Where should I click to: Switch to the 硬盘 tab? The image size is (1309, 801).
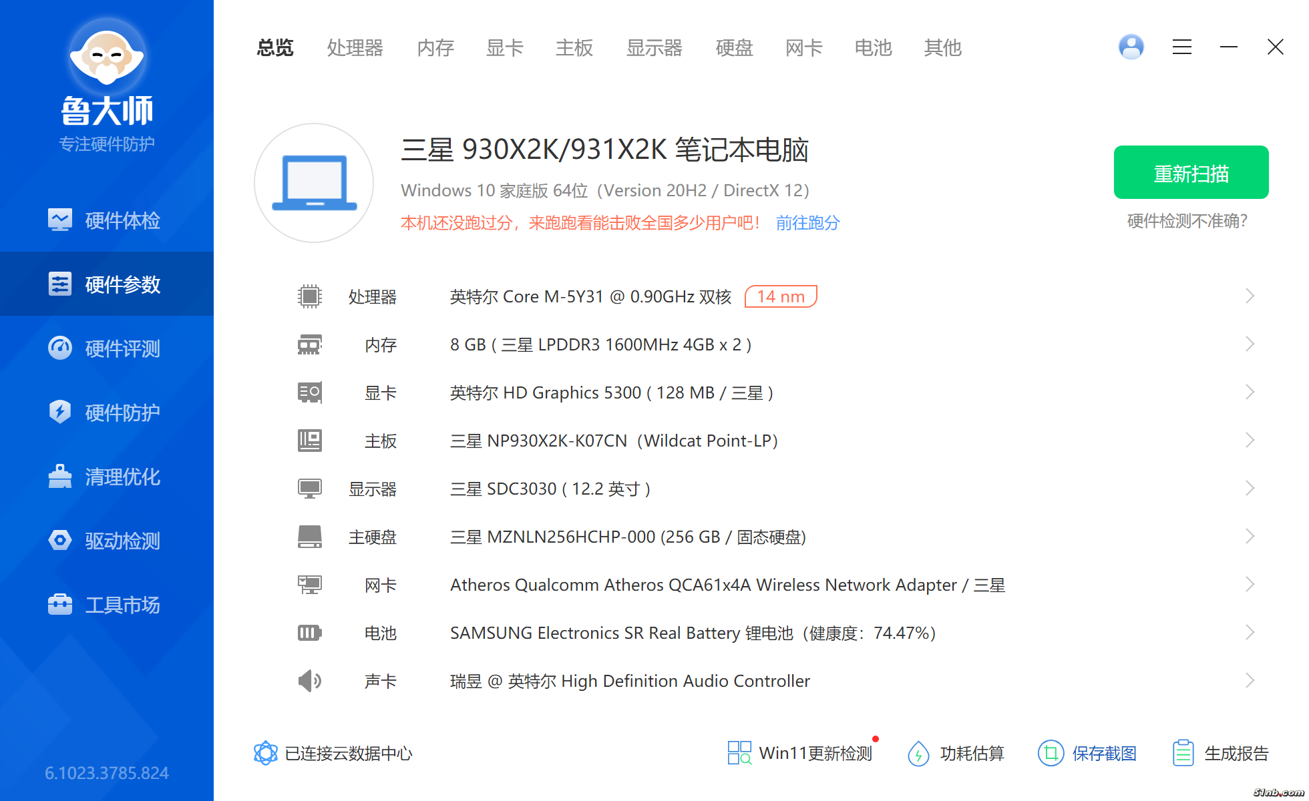coord(734,48)
